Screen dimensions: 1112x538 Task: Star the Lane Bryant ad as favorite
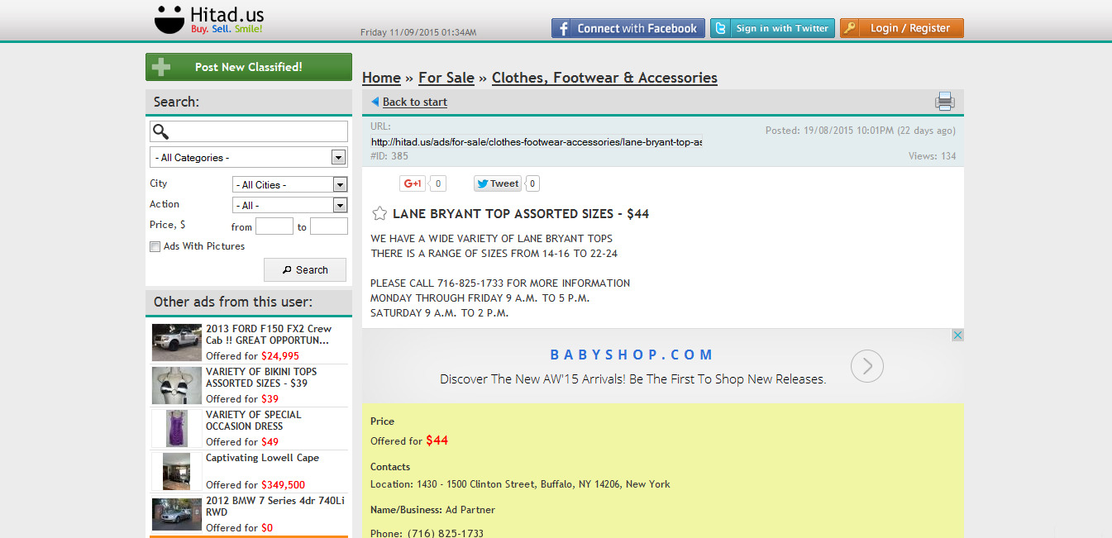point(379,213)
